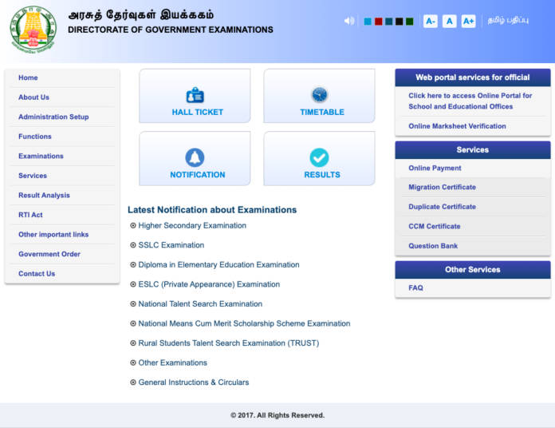Screen dimensions: 555x428
Task: Open Higher Secondary Examination notification
Action: [x=192, y=226]
